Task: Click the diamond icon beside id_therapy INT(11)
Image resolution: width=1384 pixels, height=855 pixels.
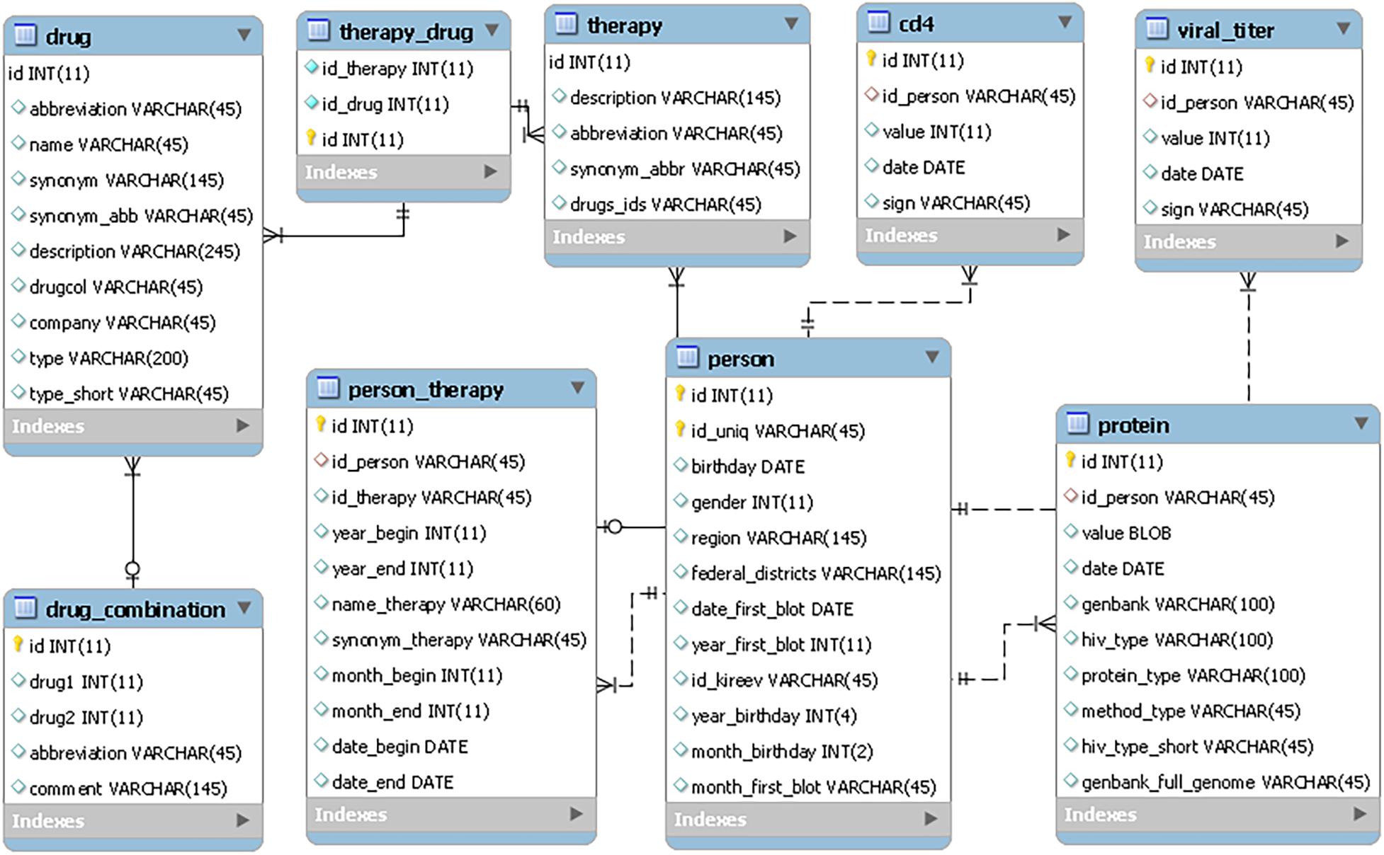Action: pyautogui.click(x=311, y=67)
